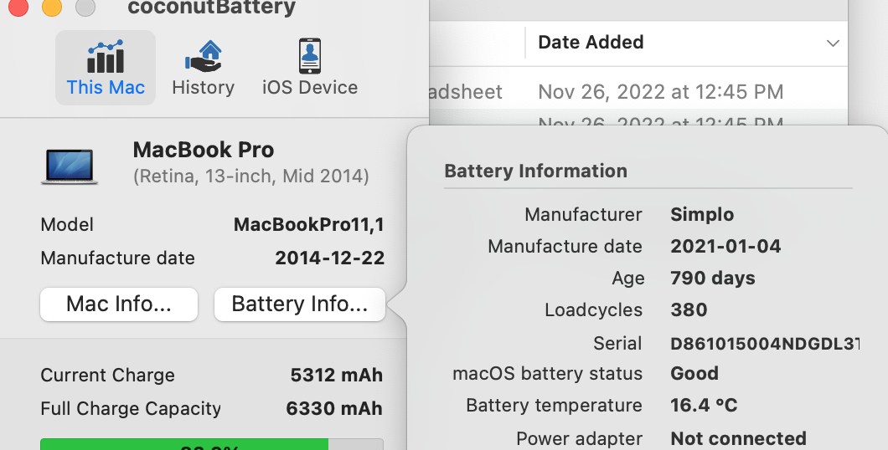The height and width of the screenshot is (450, 888).
Task: Open iOS Device phone icon
Action: coord(310,56)
